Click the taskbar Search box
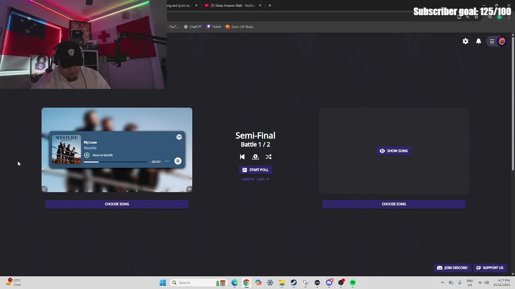Screen dimensions: 515x289 click(x=198, y=283)
